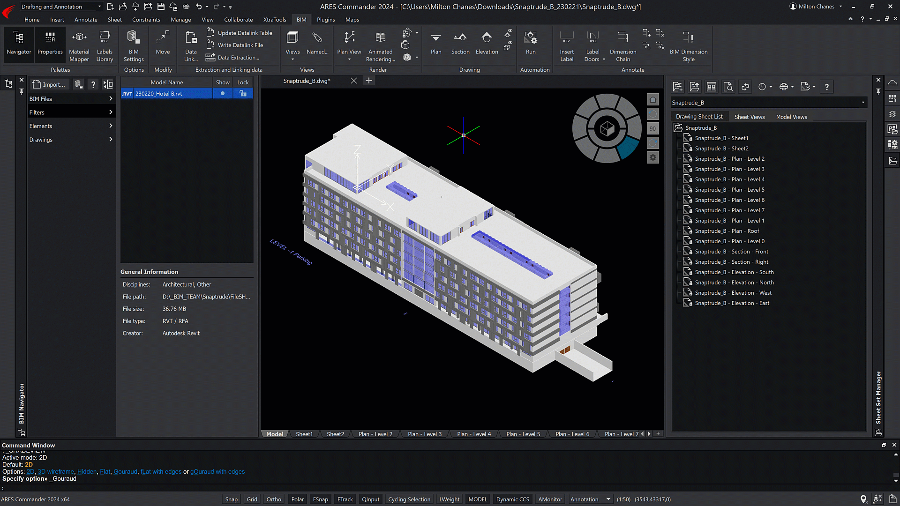Toggle Ortho mode in status bar
Image resolution: width=900 pixels, height=506 pixels.
[274, 499]
